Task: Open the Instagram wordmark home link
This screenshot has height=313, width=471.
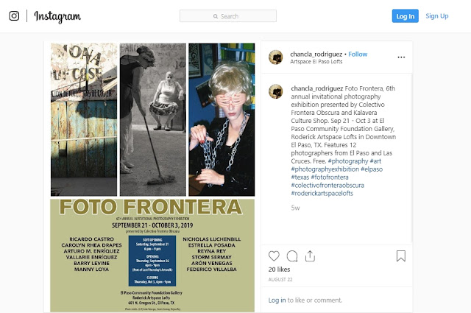Action: pos(57,16)
